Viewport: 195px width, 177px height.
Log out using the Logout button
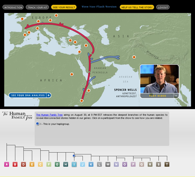(163, 7)
